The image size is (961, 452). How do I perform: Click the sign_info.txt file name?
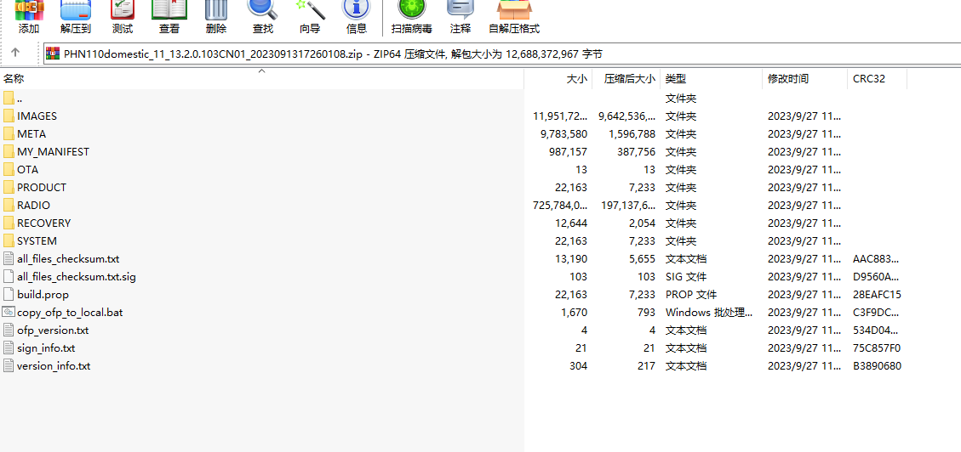coord(46,348)
